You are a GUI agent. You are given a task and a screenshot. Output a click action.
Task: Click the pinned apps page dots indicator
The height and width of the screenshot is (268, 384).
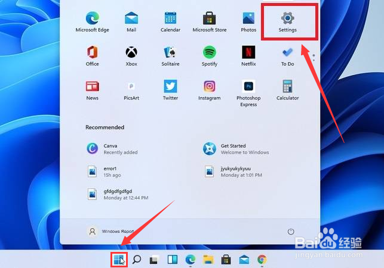click(314, 58)
